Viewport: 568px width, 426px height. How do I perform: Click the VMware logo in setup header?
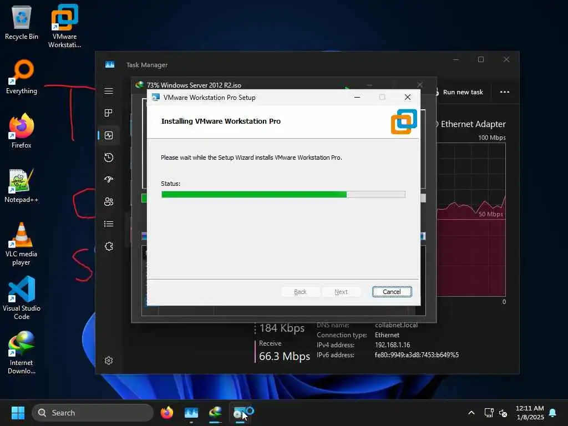coord(404,121)
